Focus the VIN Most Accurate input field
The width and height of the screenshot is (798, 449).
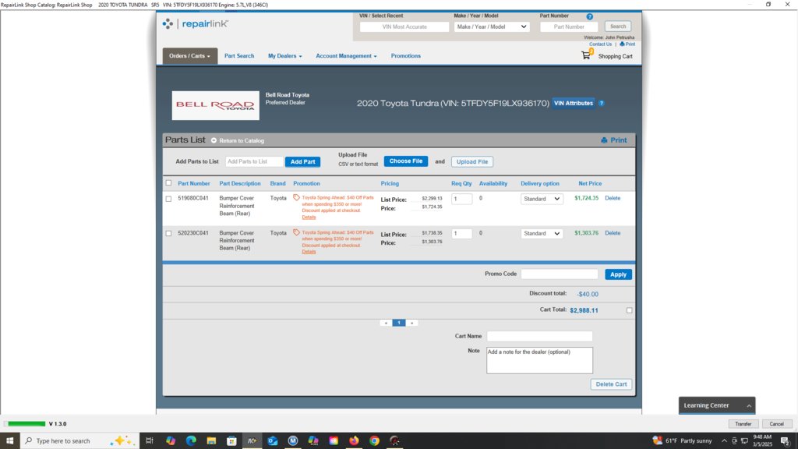coord(404,27)
